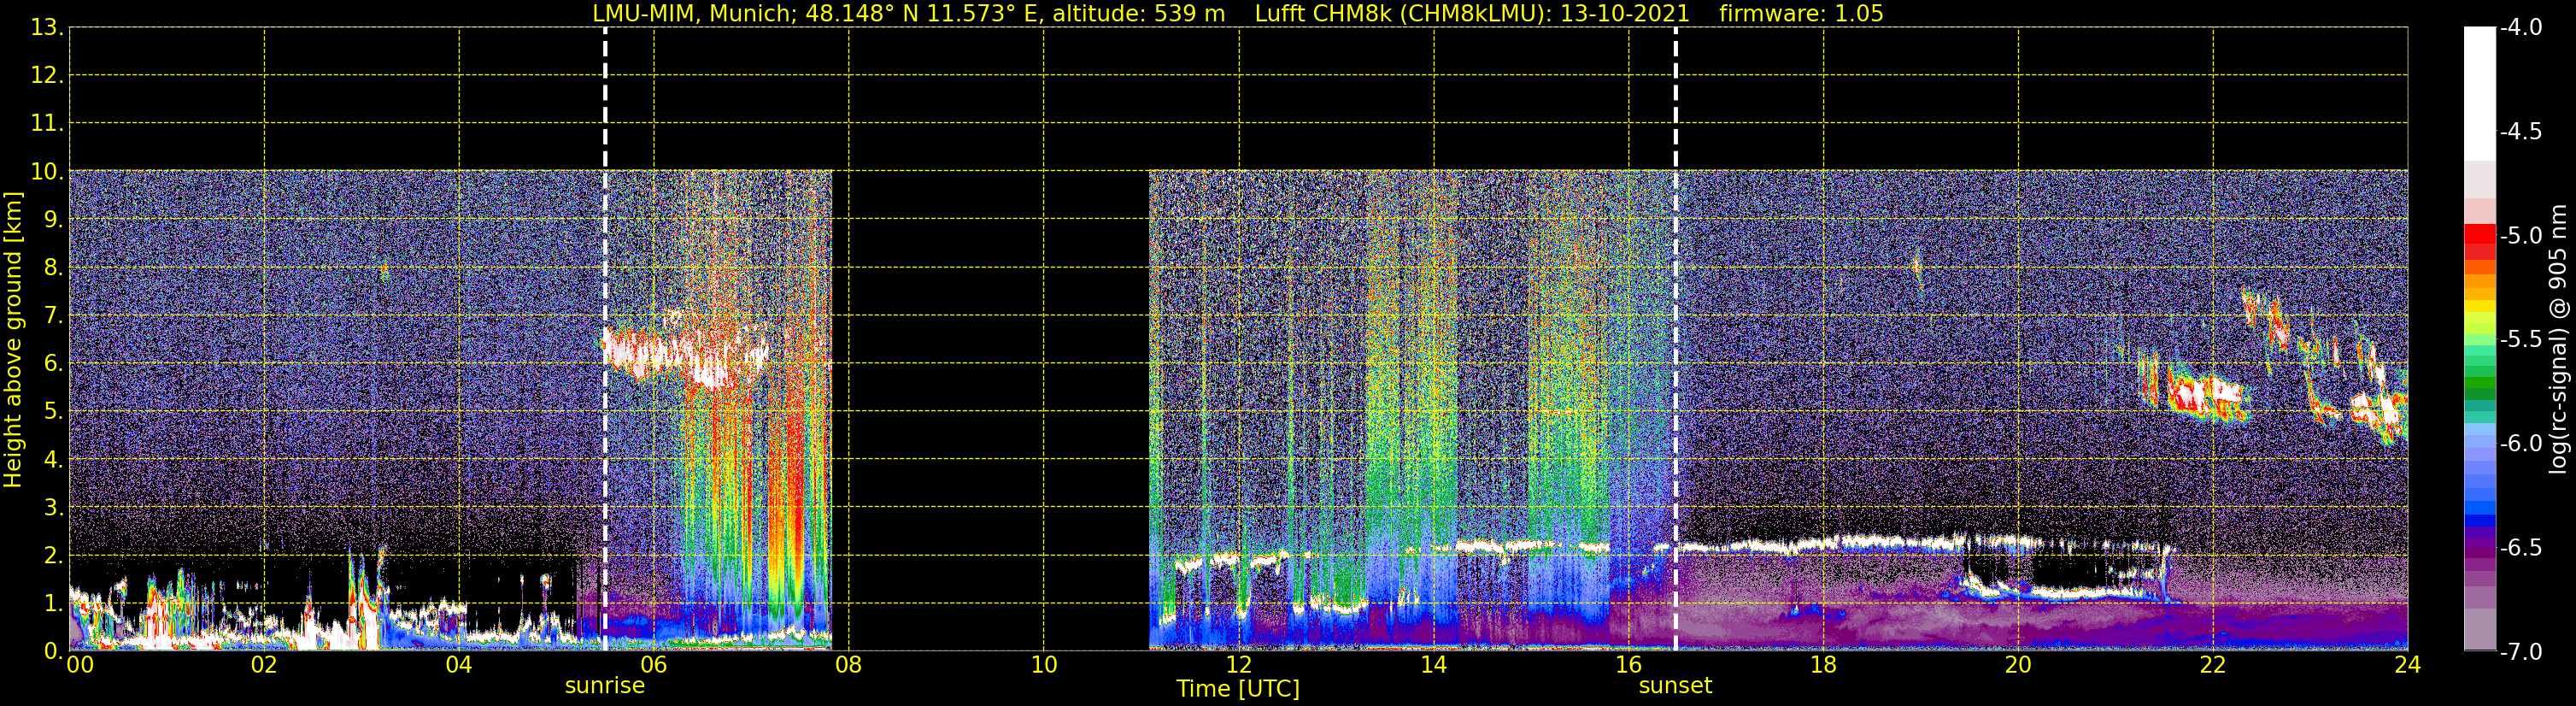Click the '3.' height tick label
The width and height of the screenshot is (2576, 706).
click(54, 507)
